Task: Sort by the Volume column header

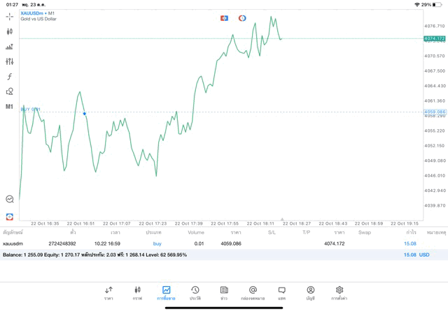Action: click(196, 232)
